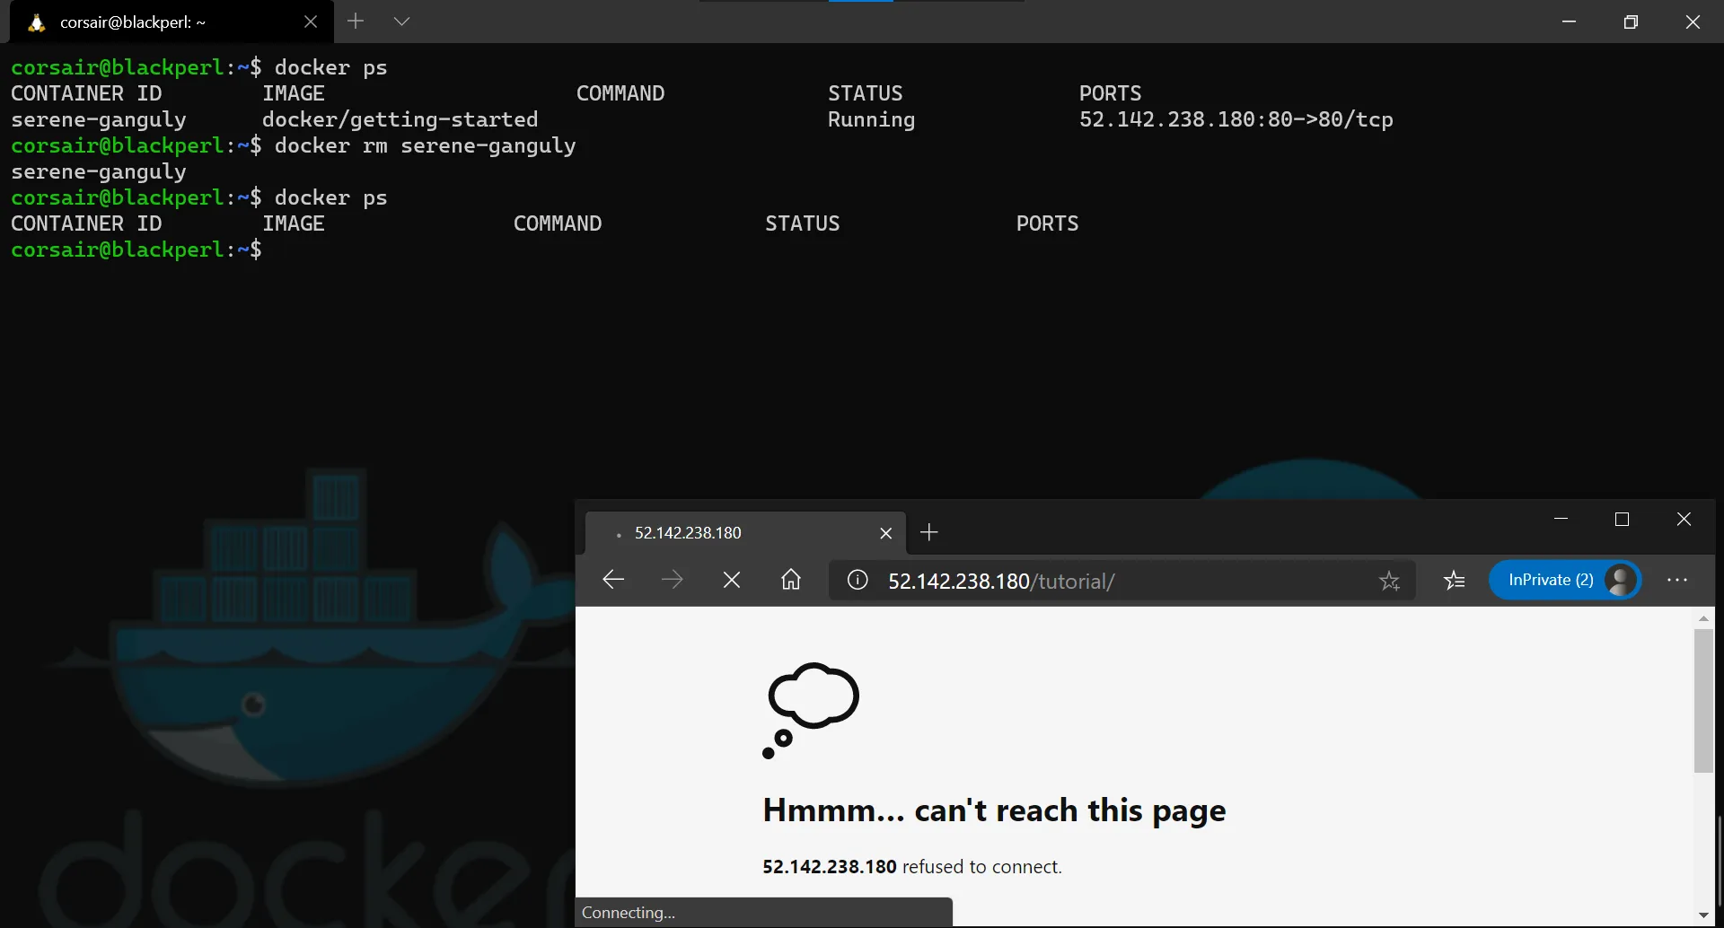Close the 52.142.238.180 browser tab

(x=886, y=533)
